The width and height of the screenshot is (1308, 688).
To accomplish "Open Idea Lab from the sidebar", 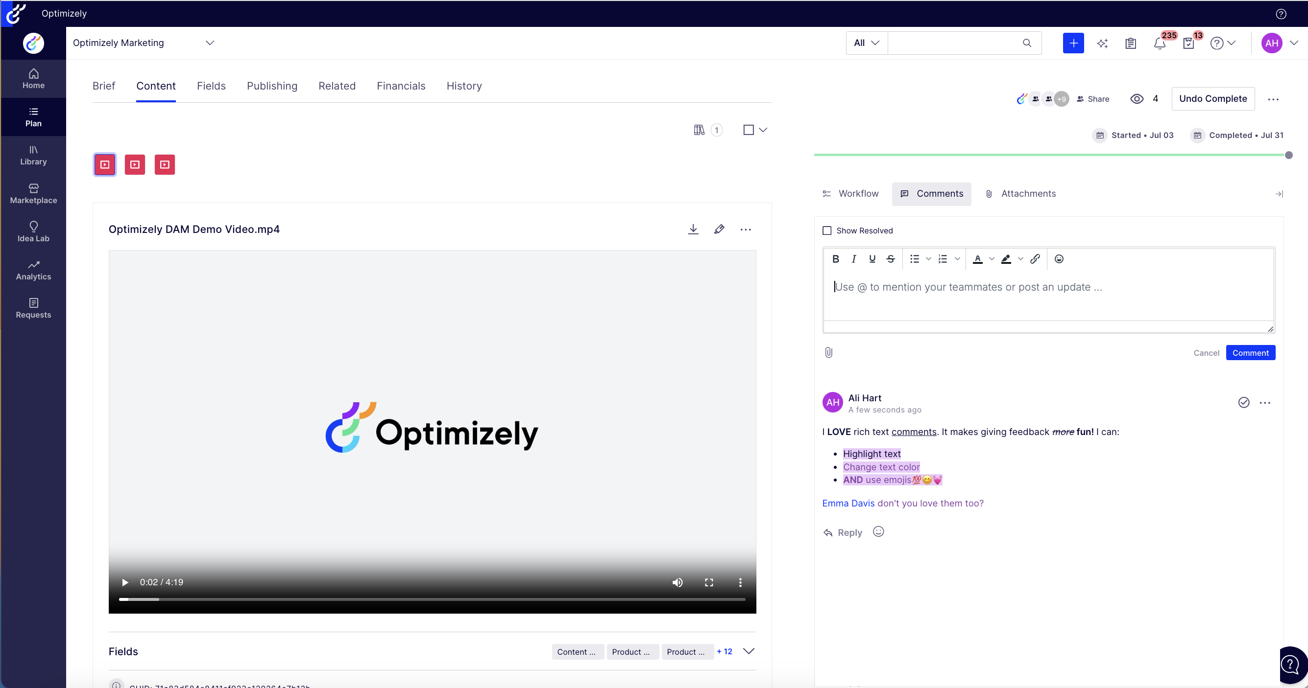I will 33,232.
